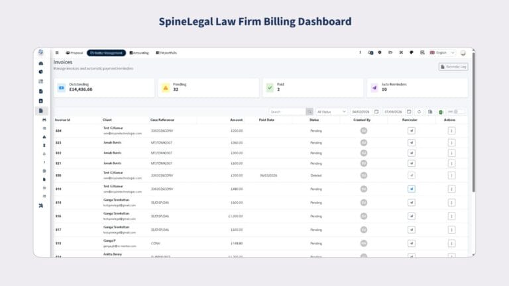Select the highlighted invoices icon in sidebar
The height and width of the screenshot is (286, 509).
(41, 111)
